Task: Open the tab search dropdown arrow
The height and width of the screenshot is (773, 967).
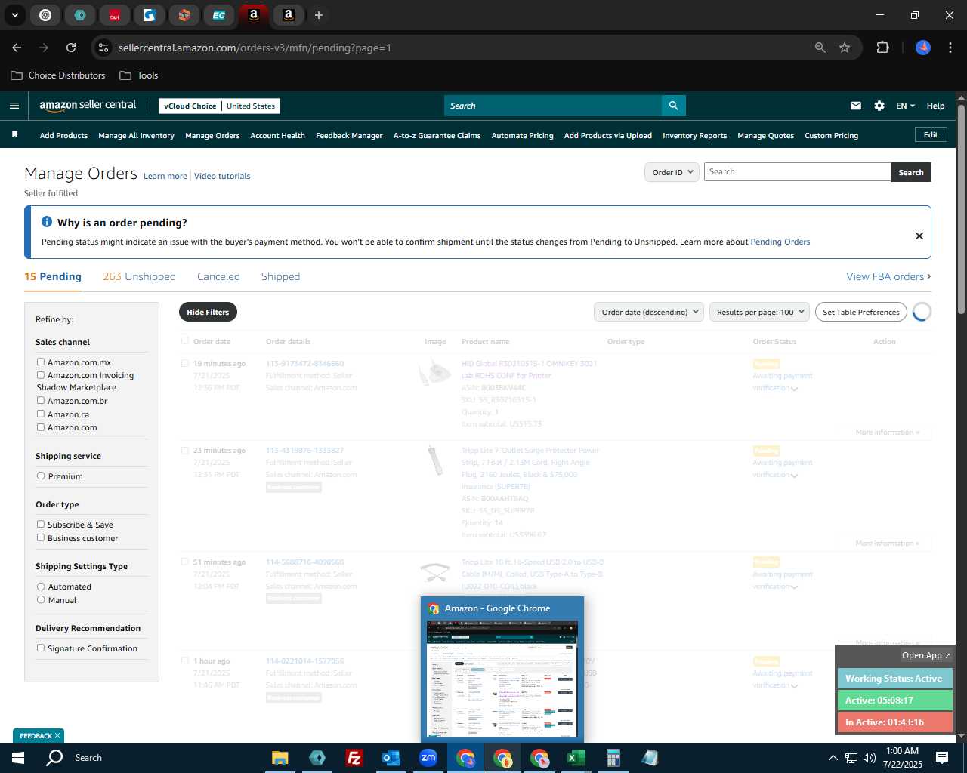Action: click(x=14, y=15)
